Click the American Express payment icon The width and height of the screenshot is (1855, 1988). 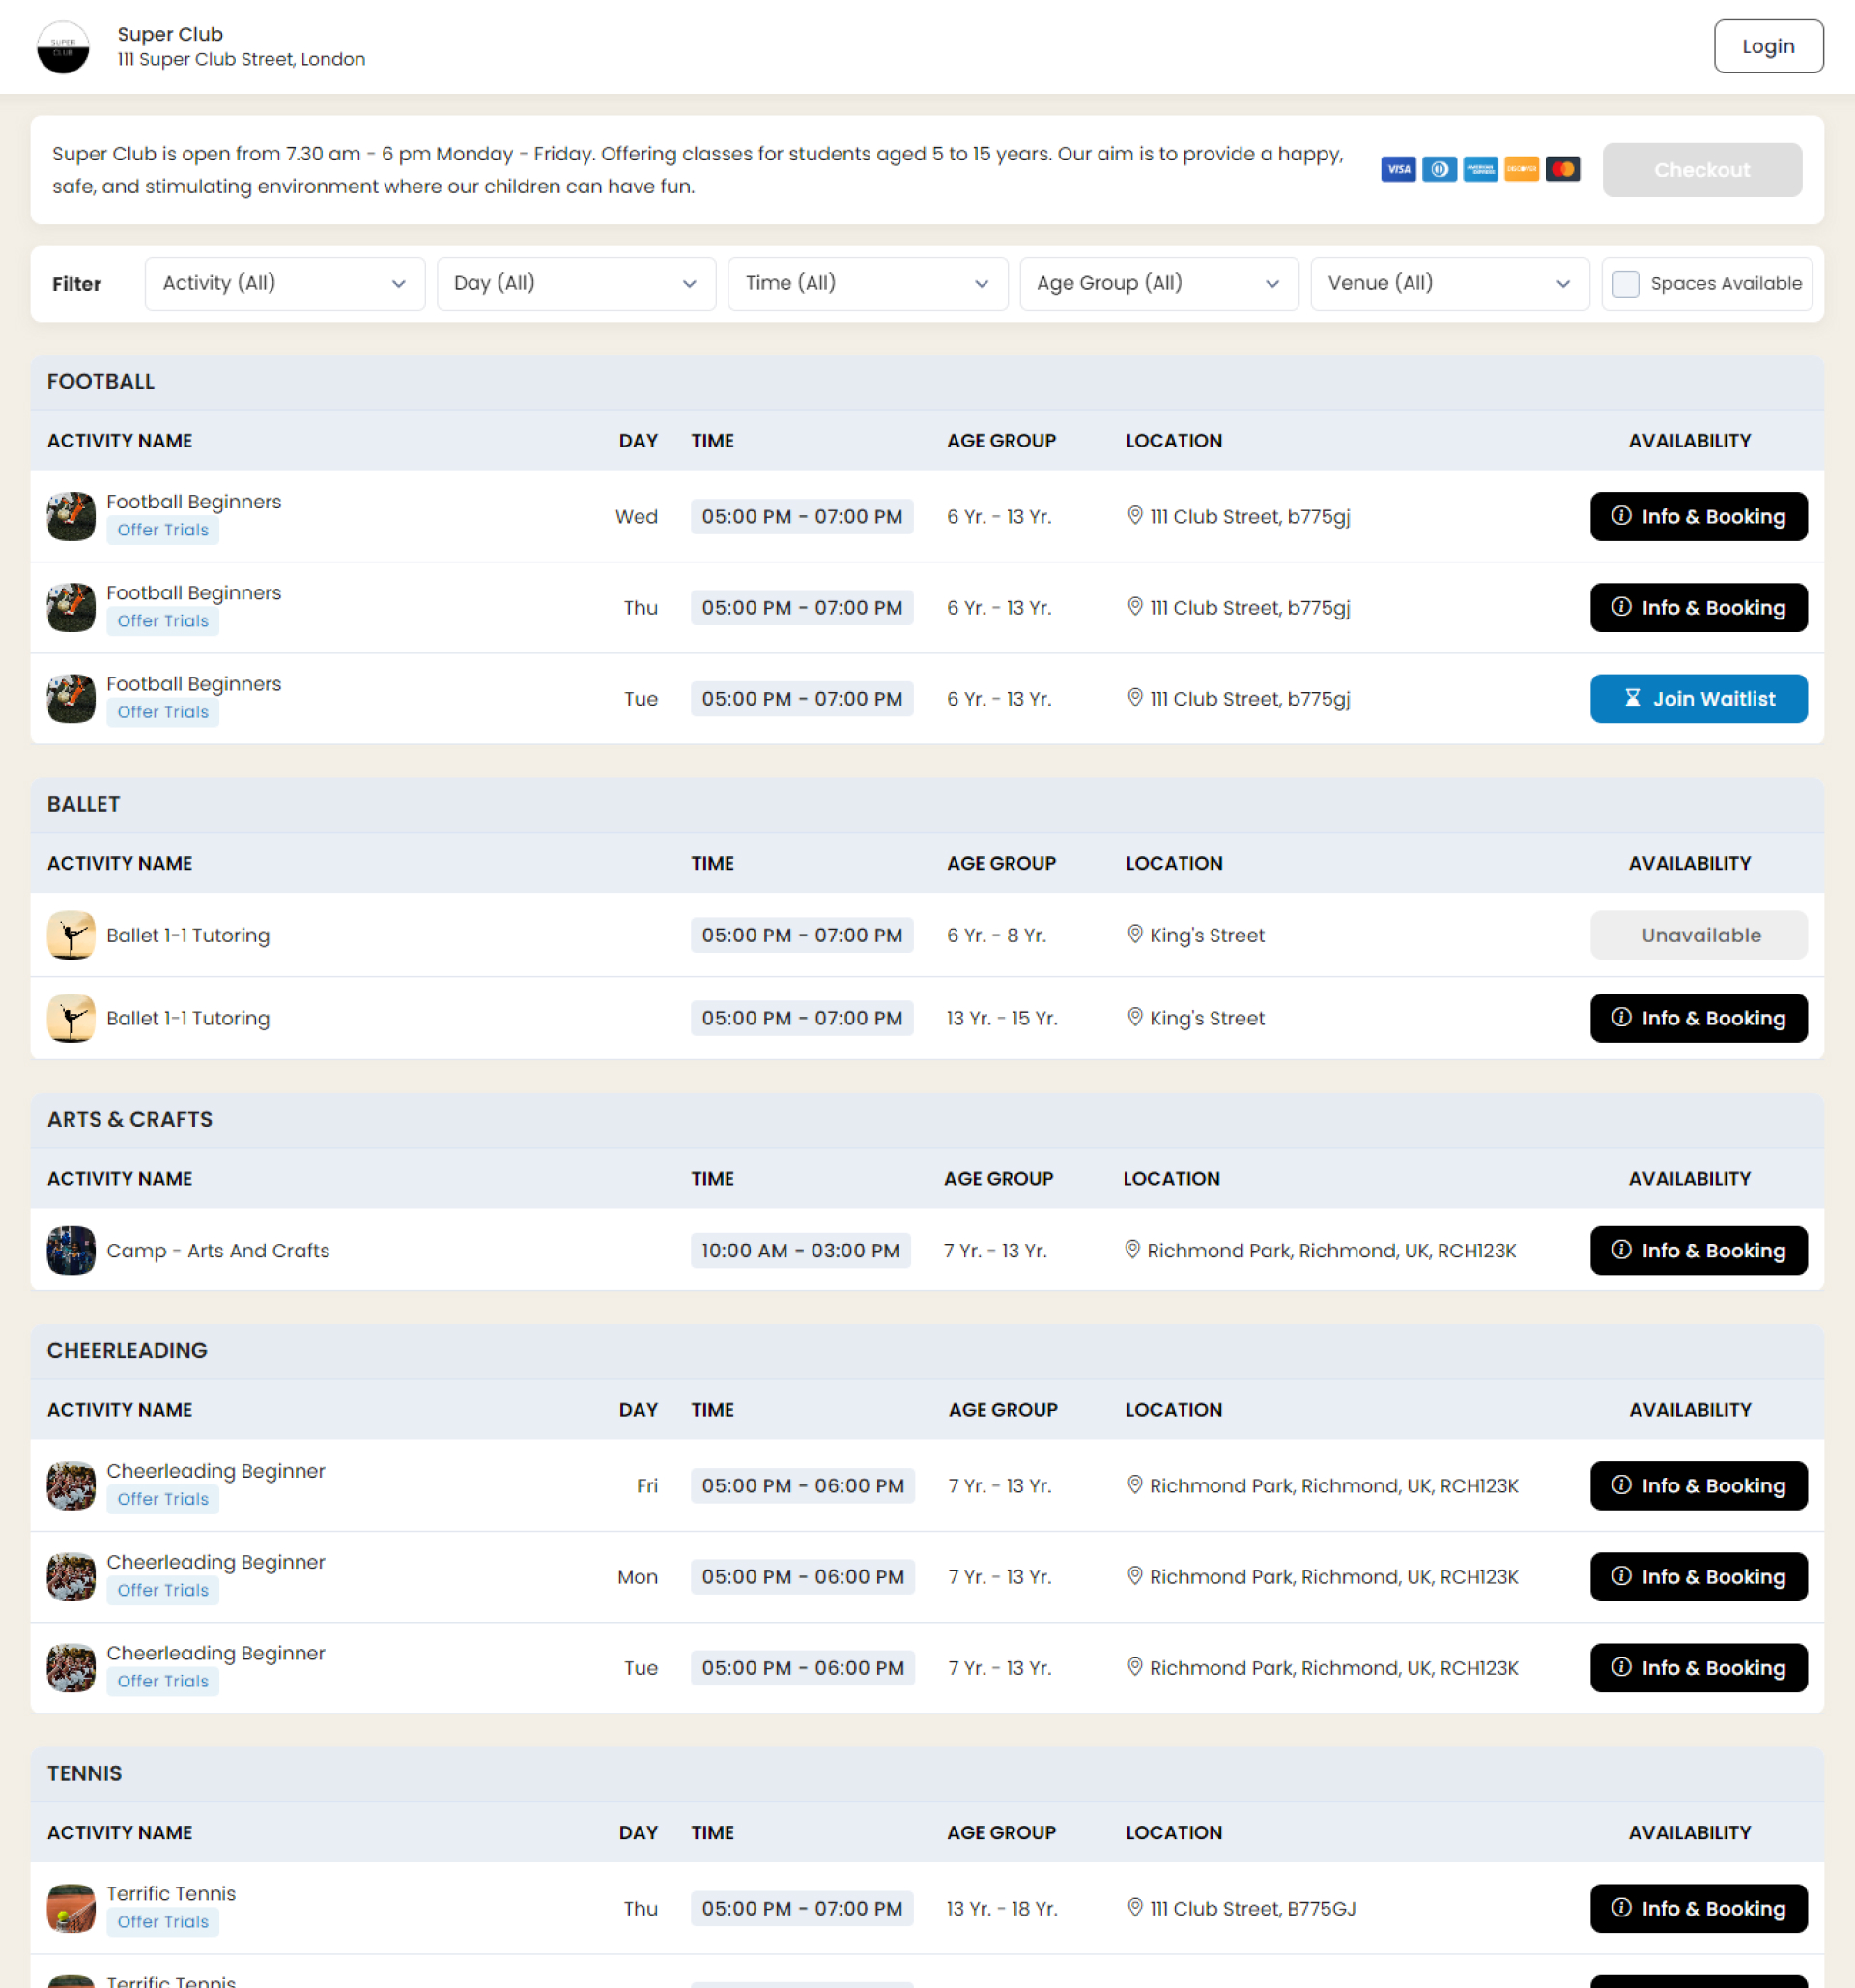coord(1481,169)
